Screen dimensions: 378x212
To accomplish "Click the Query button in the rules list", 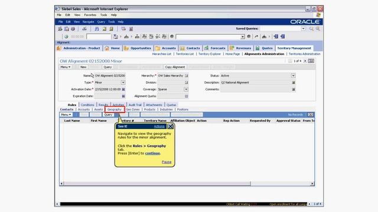I will click(x=108, y=115).
